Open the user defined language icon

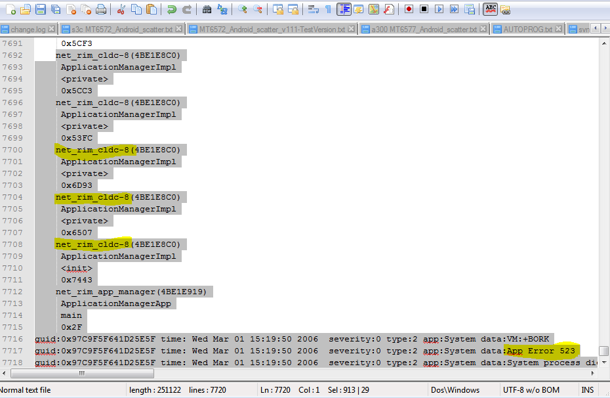tap(358, 9)
